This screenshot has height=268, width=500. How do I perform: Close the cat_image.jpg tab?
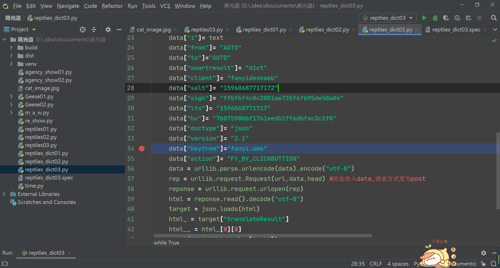(176, 30)
